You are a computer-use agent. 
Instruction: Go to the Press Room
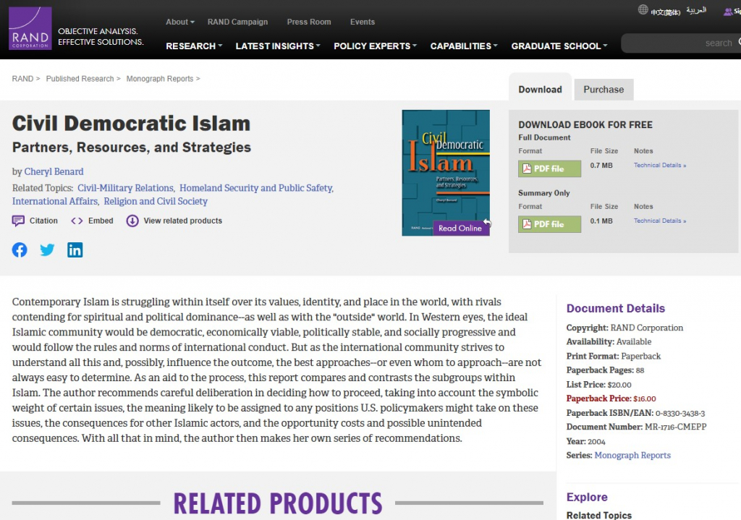pyautogui.click(x=309, y=22)
